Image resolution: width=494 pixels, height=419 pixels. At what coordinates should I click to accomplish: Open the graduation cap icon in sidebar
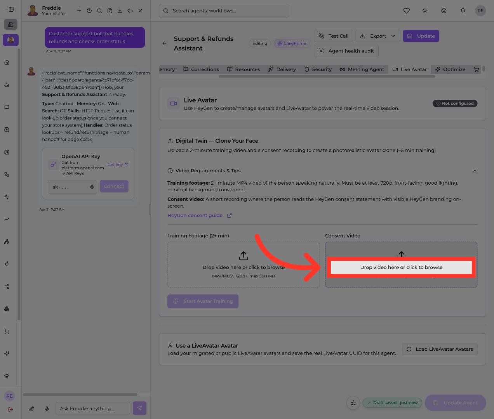point(7,376)
